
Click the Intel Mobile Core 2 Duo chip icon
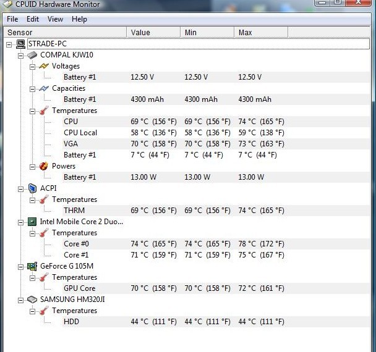(32, 222)
